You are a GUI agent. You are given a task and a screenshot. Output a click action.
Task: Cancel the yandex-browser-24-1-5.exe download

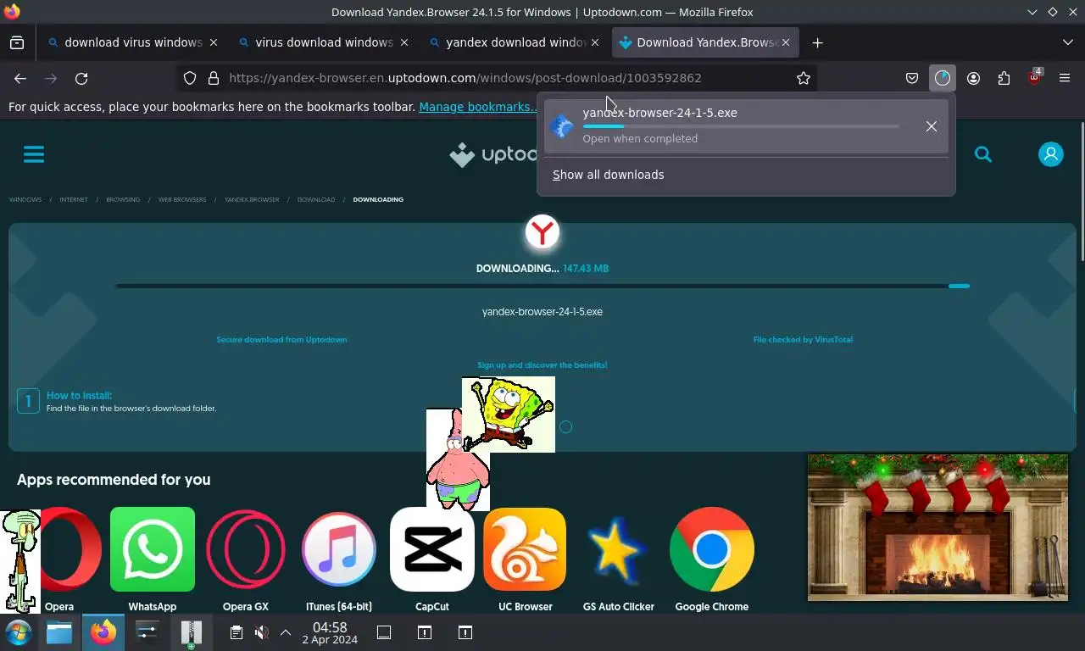(931, 126)
